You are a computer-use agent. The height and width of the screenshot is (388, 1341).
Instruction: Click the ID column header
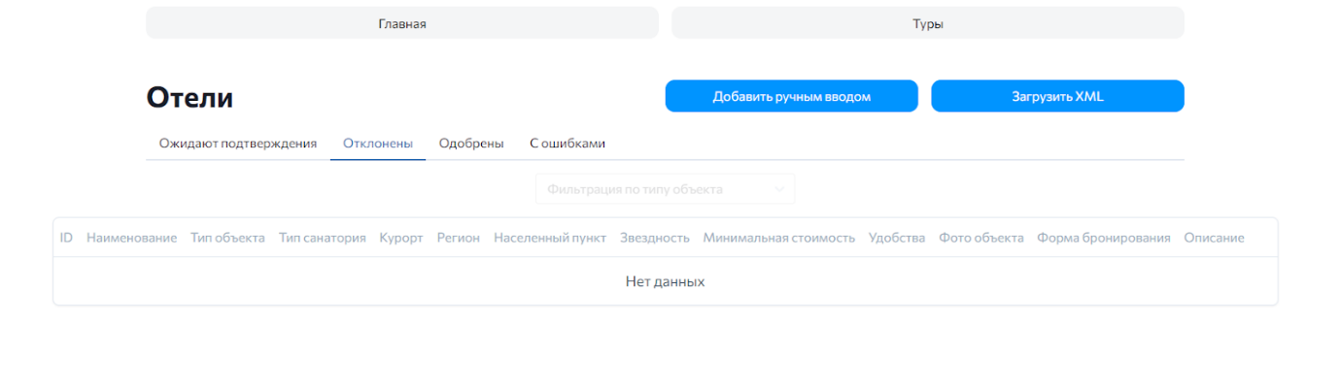[x=66, y=238]
